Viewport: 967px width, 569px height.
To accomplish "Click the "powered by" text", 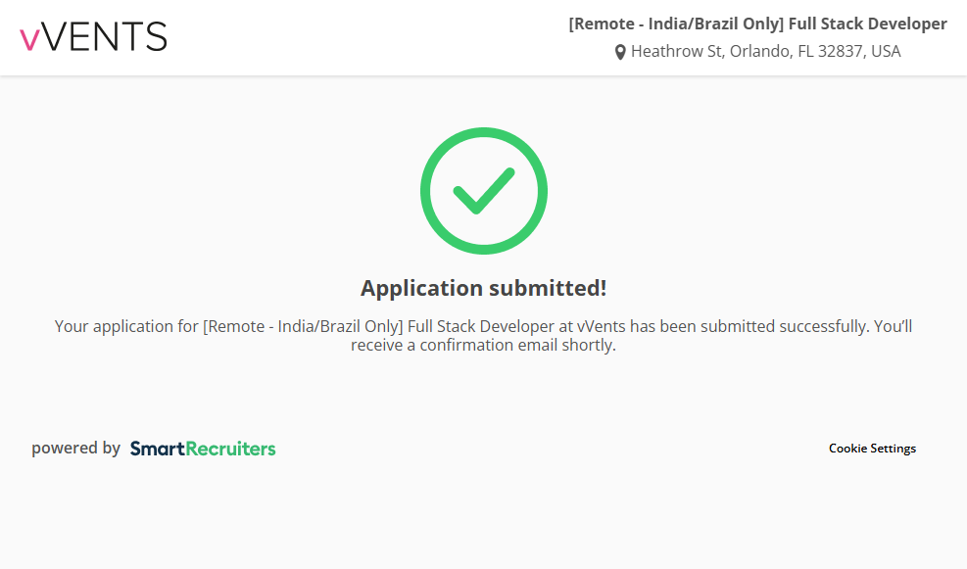I will (75, 449).
